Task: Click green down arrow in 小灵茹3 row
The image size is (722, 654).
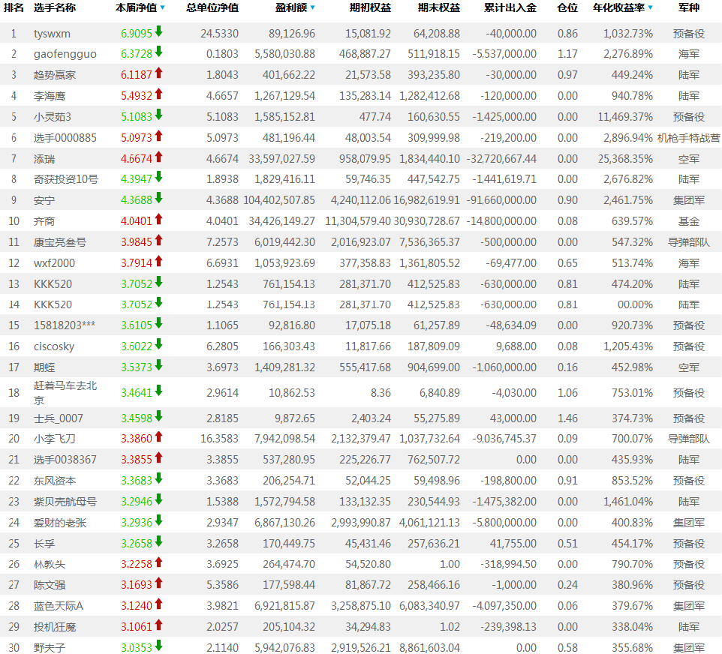Action: 159,115
